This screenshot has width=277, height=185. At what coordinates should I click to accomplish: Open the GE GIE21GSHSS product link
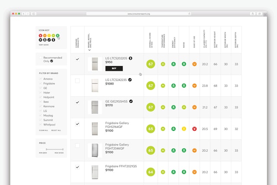pos(116,101)
